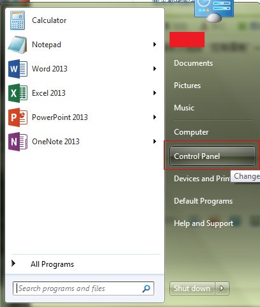Expand Word 2013 jump list arrow
The width and height of the screenshot is (260, 307).
(x=155, y=69)
